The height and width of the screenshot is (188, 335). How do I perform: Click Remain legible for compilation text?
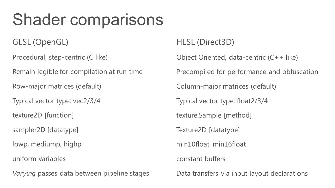click(77, 72)
